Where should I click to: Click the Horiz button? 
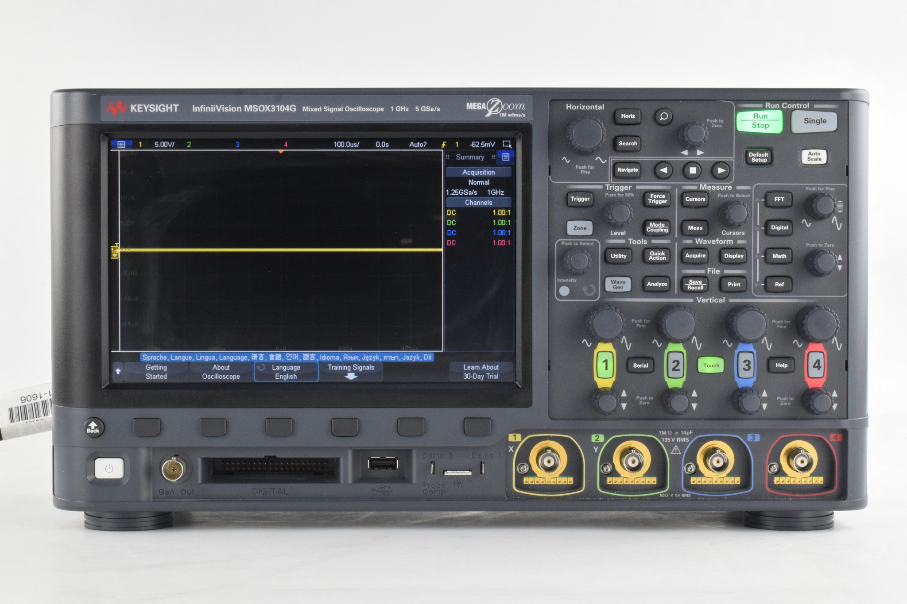tap(628, 116)
